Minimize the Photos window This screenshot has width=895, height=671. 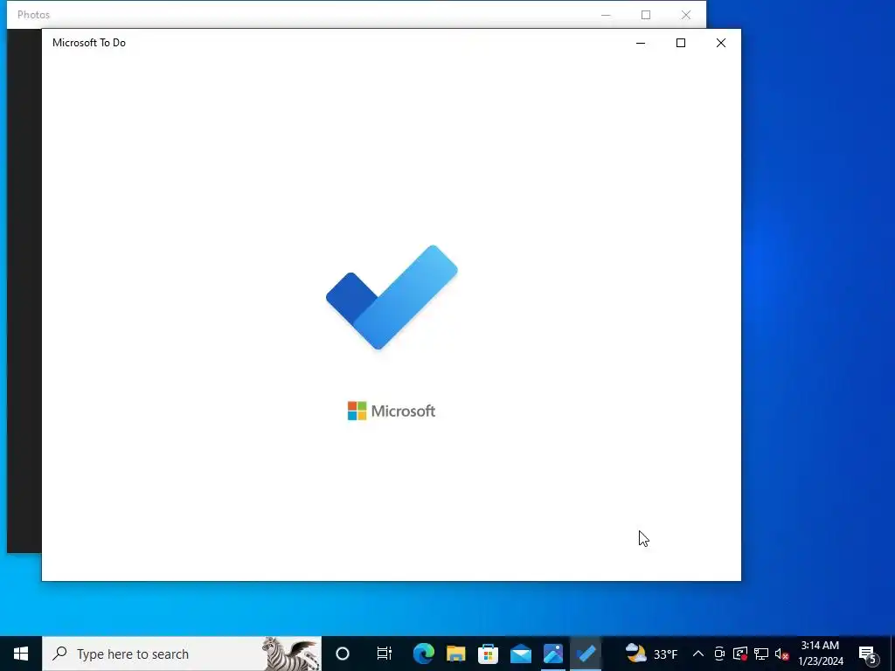pos(606,15)
